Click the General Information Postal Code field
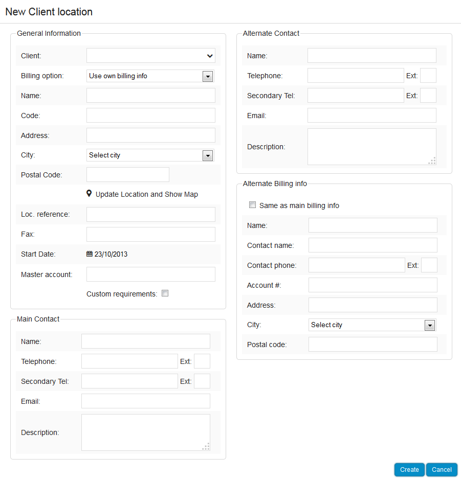Viewport: 461px width, 481px height. pos(128,174)
